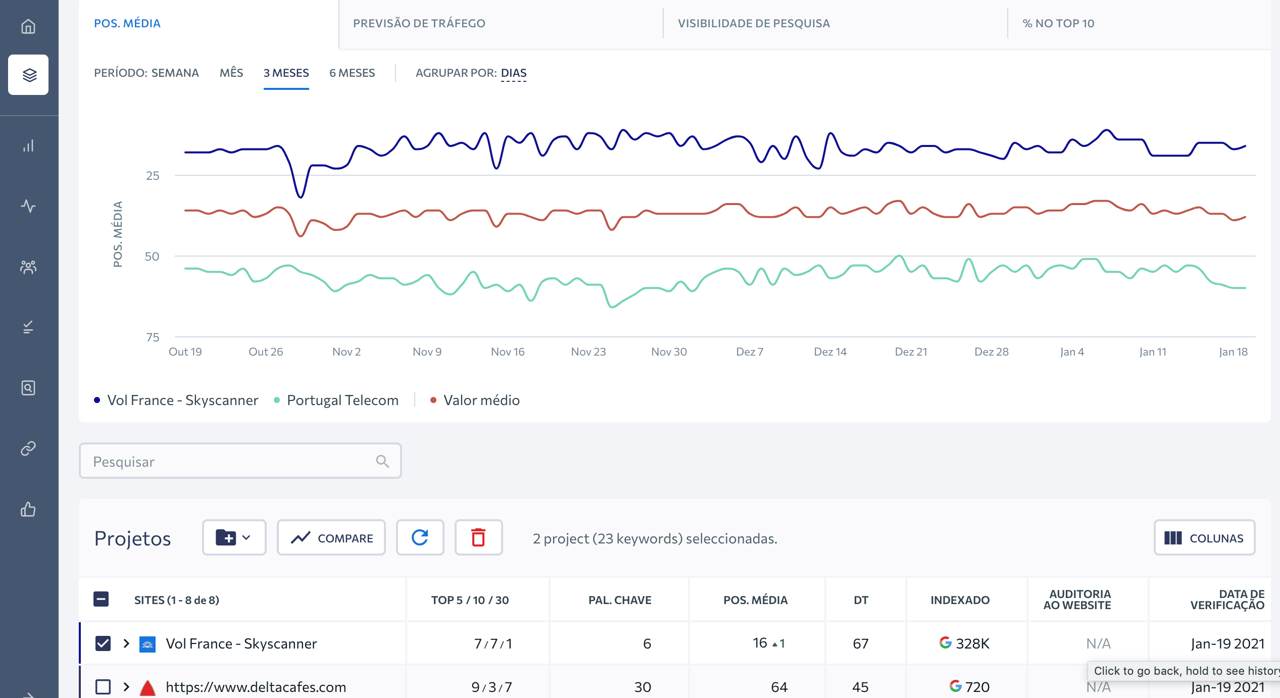Click the red triangle deltacafes favicon

point(147,687)
